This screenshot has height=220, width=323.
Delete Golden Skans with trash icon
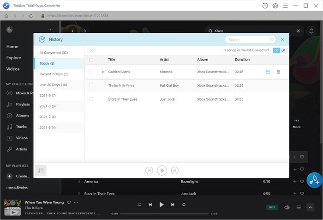(x=278, y=72)
